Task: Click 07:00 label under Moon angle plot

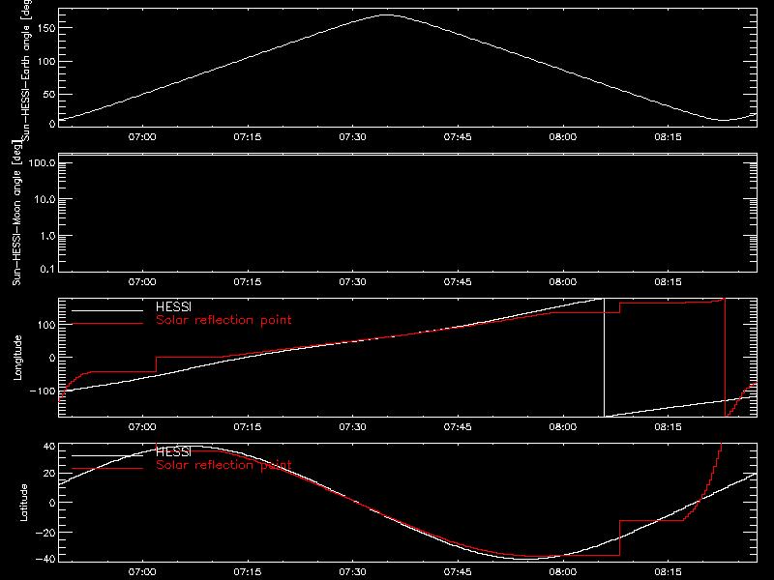Action: (142, 282)
